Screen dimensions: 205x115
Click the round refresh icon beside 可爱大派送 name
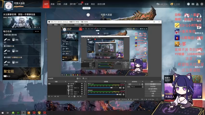[x=88, y=15]
